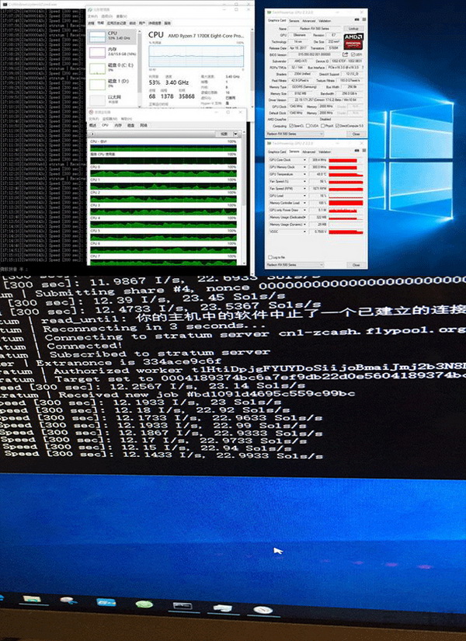Click the Task Manager title bar icon
466x641 pixels.
coord(90,10)
